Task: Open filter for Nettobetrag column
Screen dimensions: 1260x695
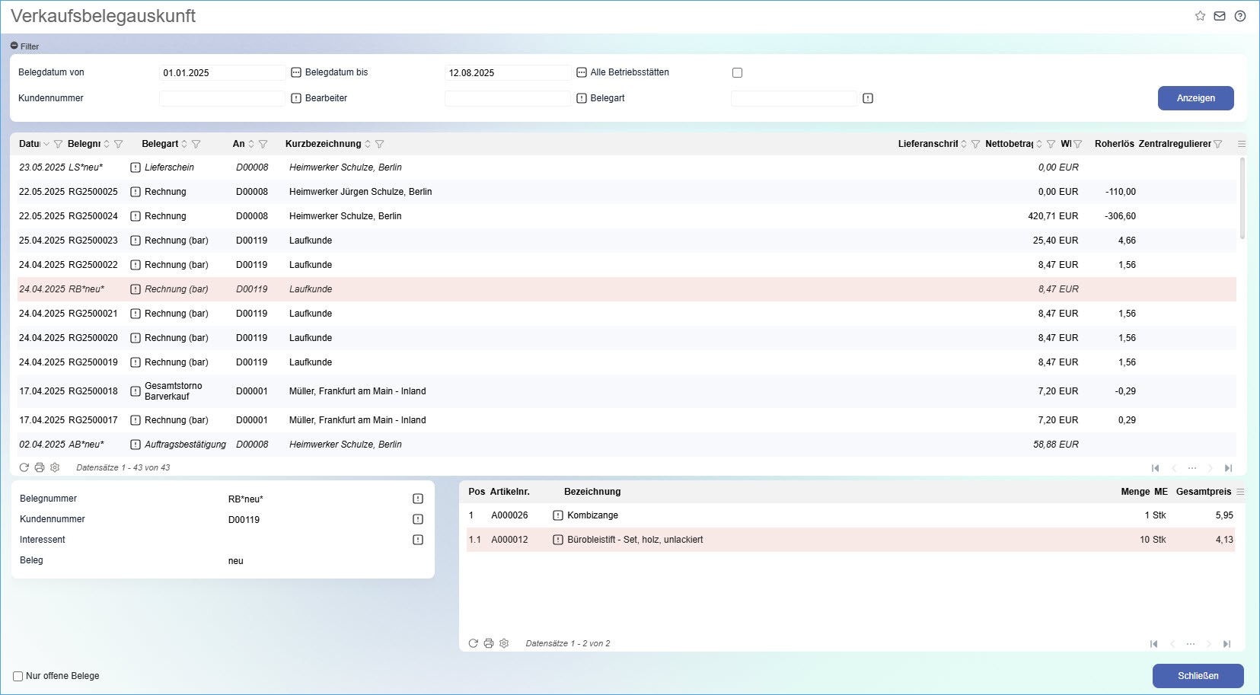Action: [1051, 144]
